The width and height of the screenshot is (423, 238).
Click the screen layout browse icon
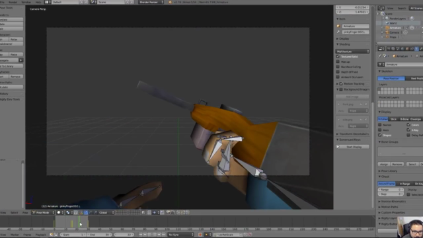coord(48,2)
